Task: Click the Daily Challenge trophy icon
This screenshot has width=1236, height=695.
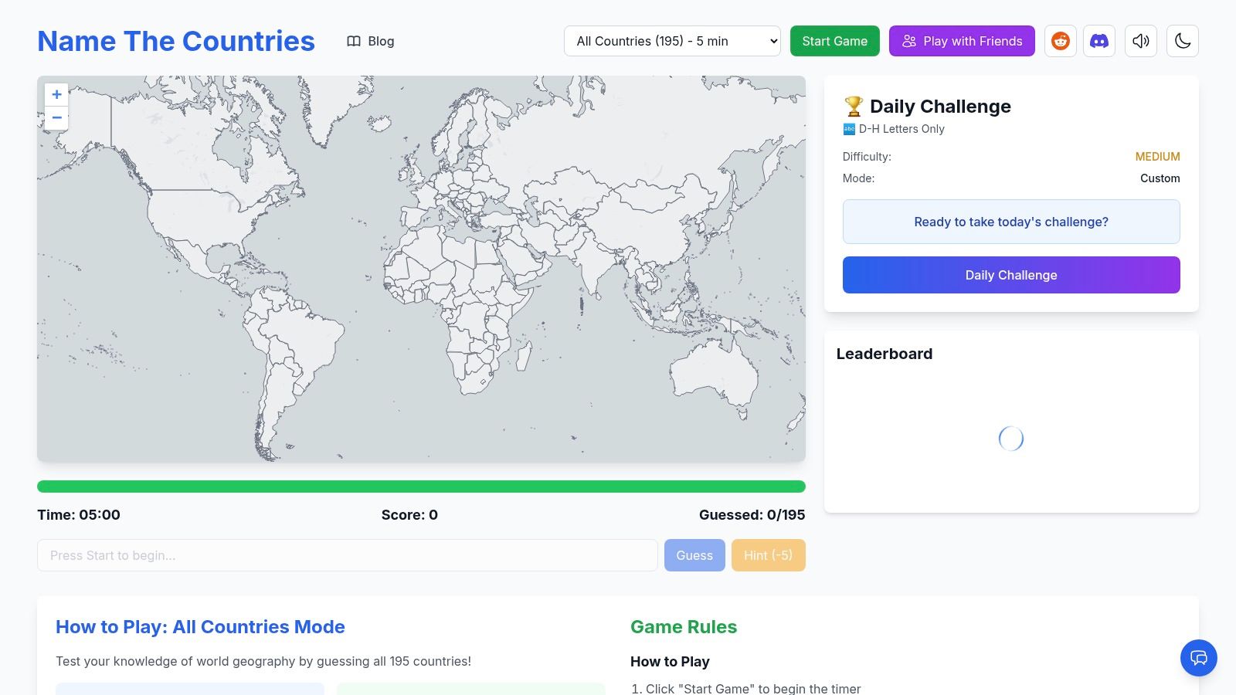Action: pyautogui.click(x=853, y=106)
